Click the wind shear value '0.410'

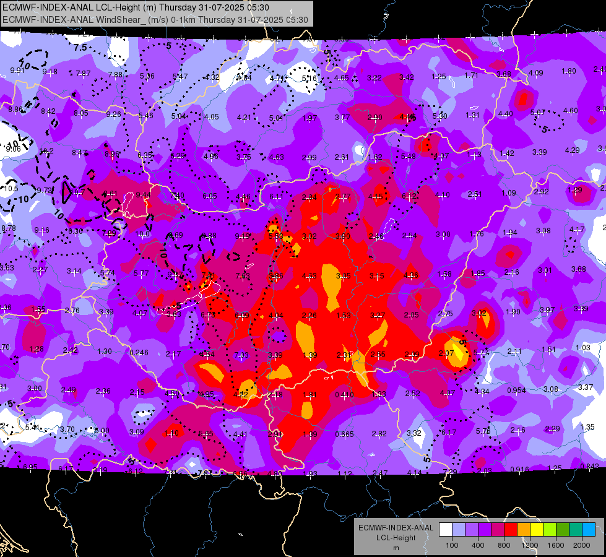(344, 395)
